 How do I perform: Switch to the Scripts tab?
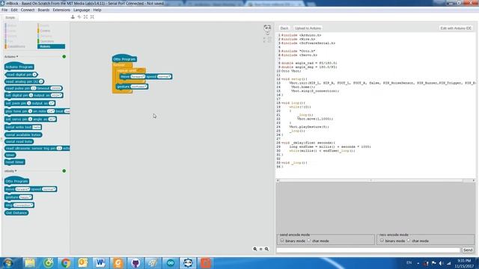click(10, 18)
